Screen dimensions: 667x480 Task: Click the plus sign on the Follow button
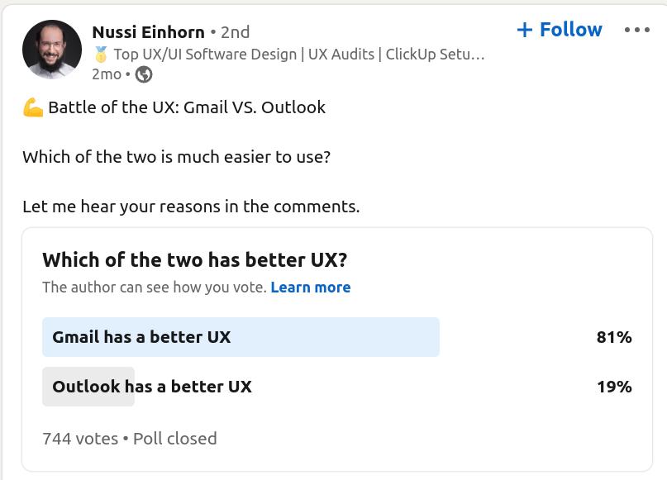coord(526,29)
